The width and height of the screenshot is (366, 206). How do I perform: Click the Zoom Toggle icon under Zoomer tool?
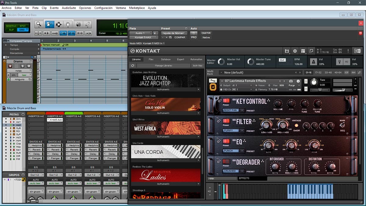tap(38, 33)
